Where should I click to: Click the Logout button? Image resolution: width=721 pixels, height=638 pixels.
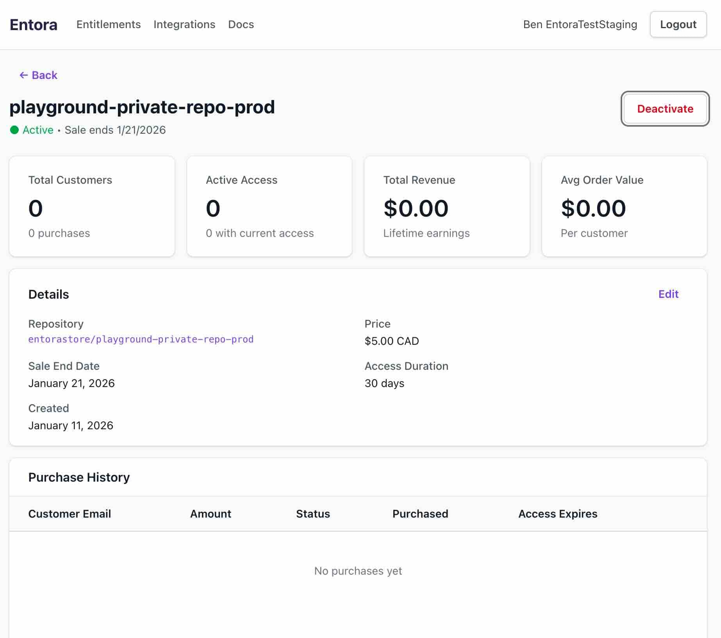pos(678,24)
